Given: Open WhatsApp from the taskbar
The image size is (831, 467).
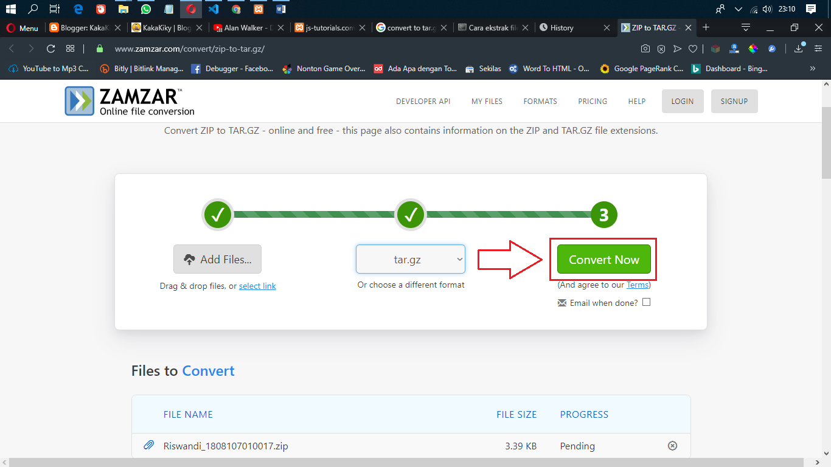Looking at the screenshot, I should point(145,9).
